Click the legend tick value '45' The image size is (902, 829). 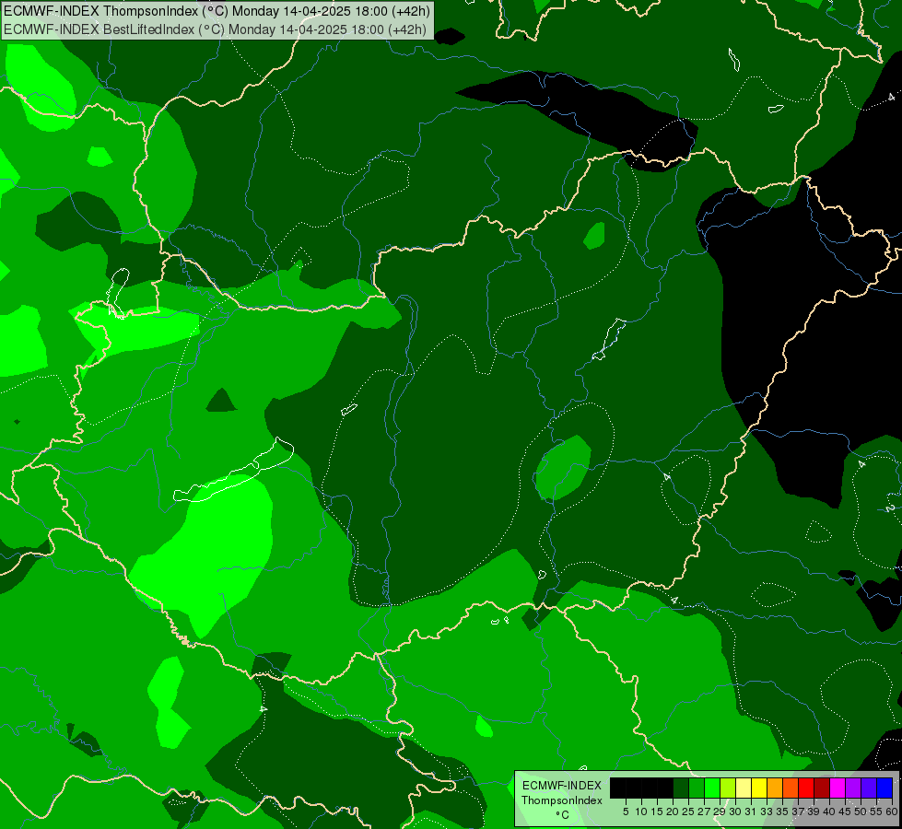(x=845, y=811)
